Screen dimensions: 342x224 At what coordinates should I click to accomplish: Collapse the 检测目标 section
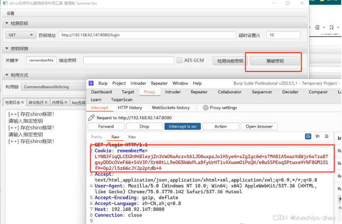click(7, 23)
